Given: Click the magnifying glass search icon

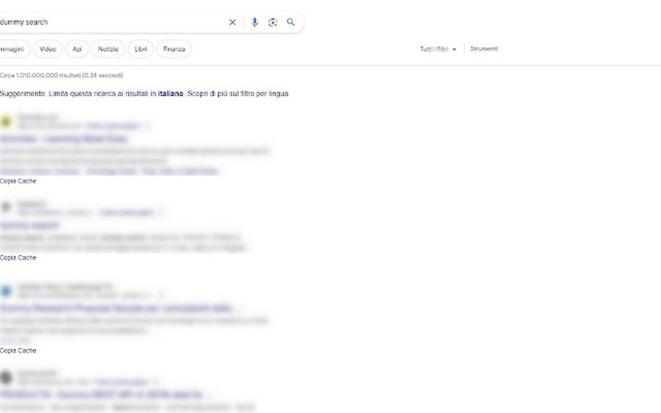Looking at the screenshot, I should point(290,21).
